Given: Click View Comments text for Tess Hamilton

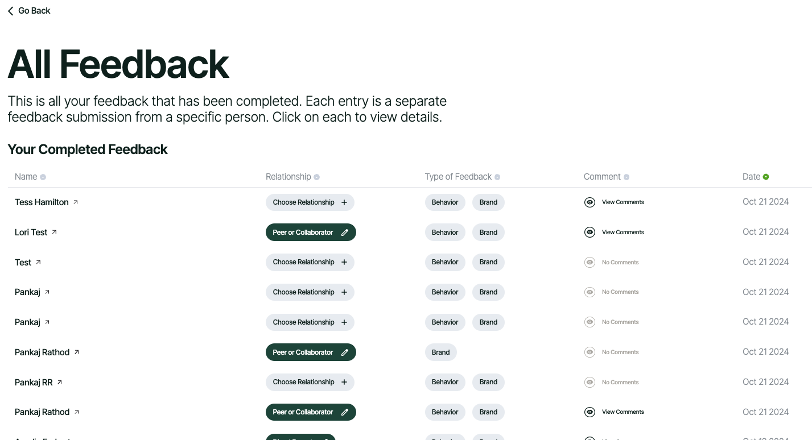Looking at the screenshot, I should [623, 202].
